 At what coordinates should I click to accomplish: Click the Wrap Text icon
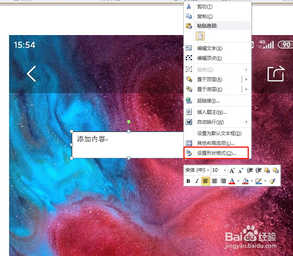click(x=189, y=122)
